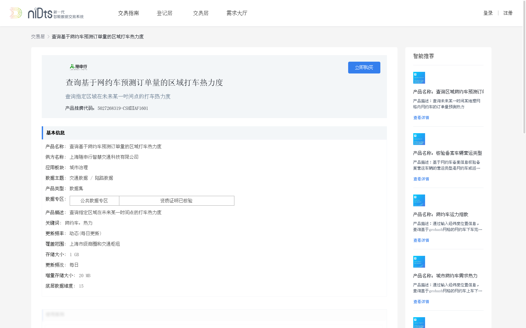Click 注册 to register an account
This screenshot has width=526, height=328.
(x=508, y=13)
